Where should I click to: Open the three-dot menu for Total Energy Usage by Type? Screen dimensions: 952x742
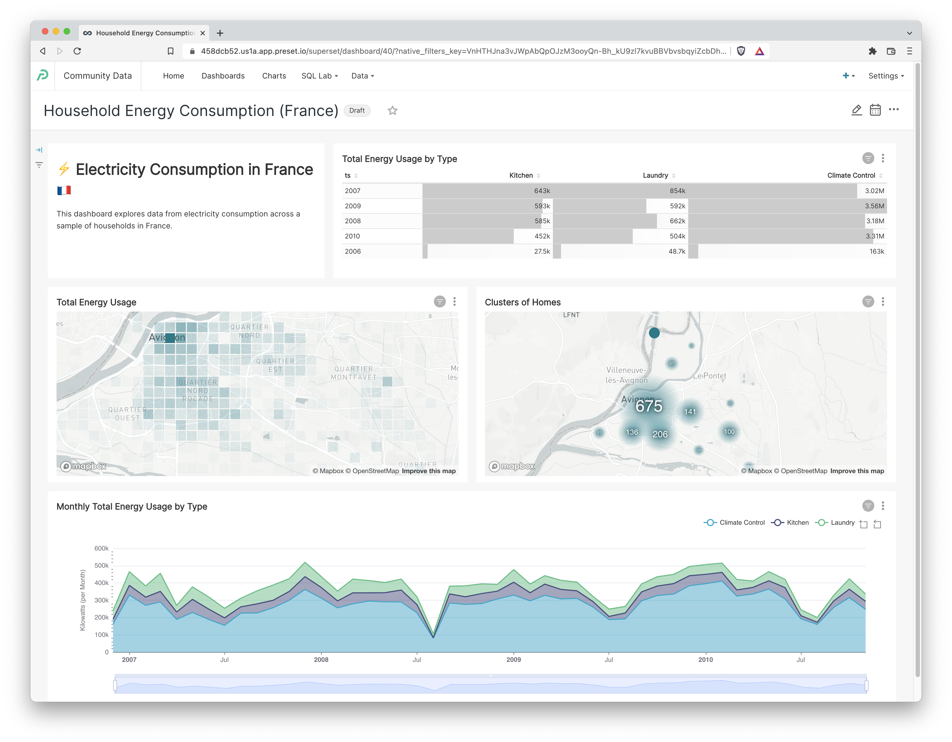(883, 159)
